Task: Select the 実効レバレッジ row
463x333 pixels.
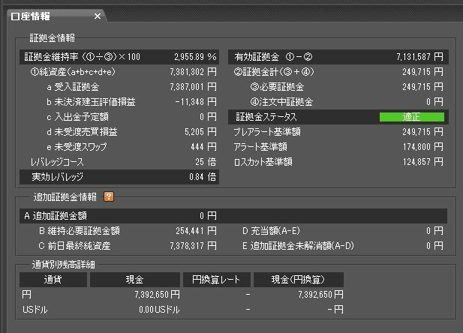Action: (120, 177)
